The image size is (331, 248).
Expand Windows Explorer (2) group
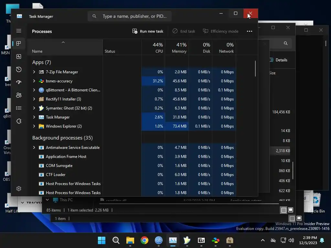pyautogui.click(x=34, y=126)
